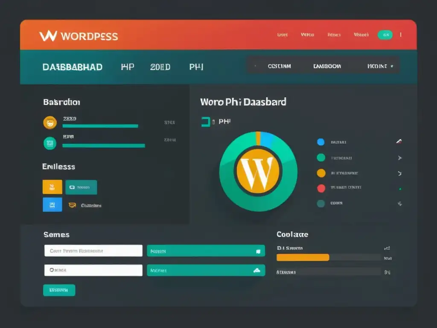Click the green button below Semes fields
Viewport: 437px width, 328px height.
pyautogui.click(x=59, y=290)
